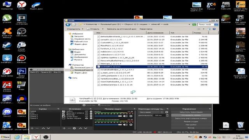Toggle lock on вебка source in OBS
This screenshot has height=140, width=249.
coord(91,112)
